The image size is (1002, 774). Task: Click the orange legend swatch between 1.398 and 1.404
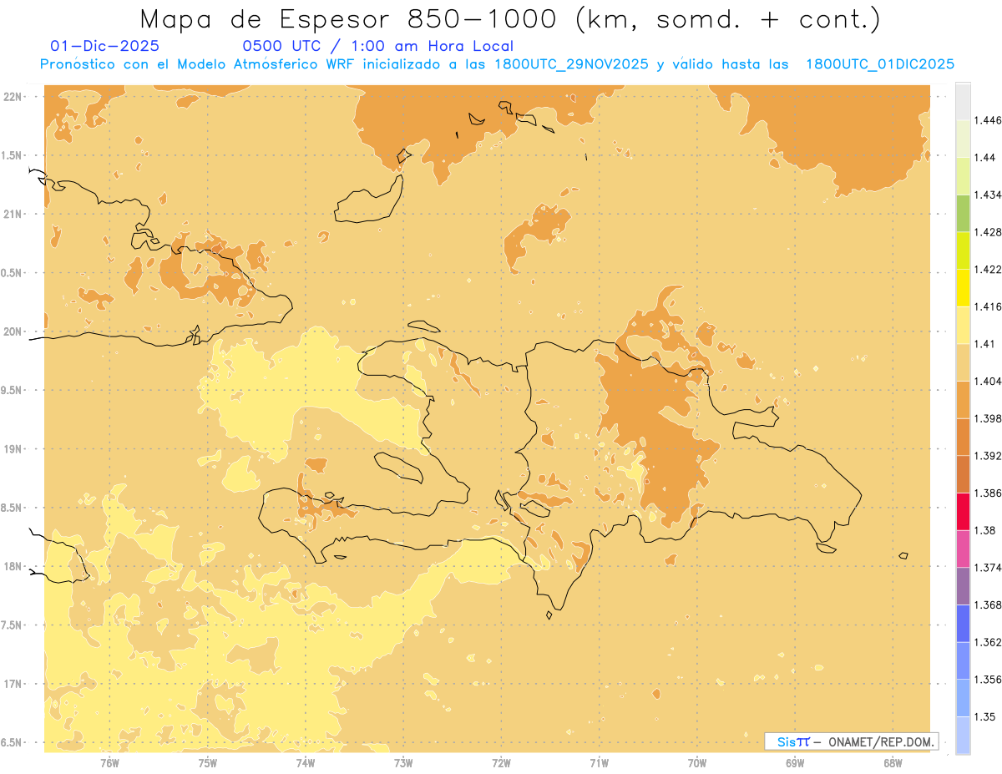coord(963,399)
